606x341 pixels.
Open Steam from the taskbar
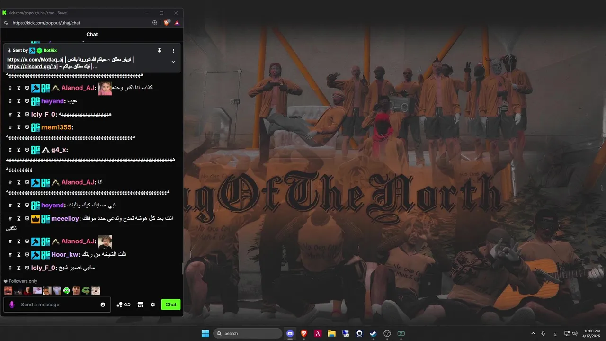click(x=373, y=333)
